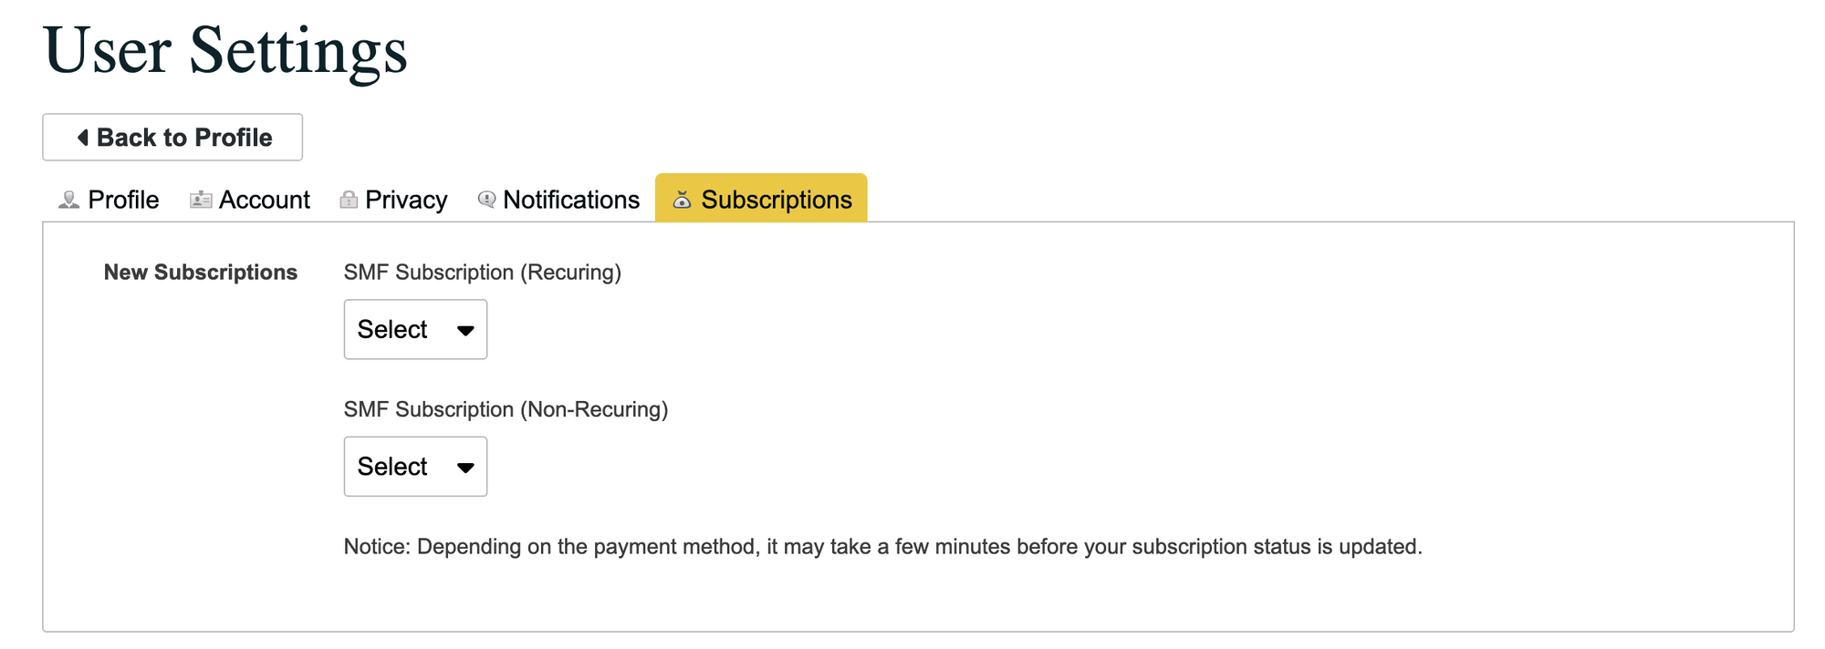Go to the Notifications tab
This screenshot has width=1825, height=649.
pyautogui.click(x=570, y=200)
